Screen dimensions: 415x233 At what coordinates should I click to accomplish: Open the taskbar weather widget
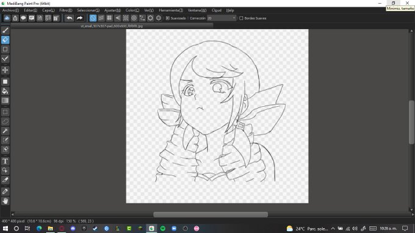coord(307,229)
